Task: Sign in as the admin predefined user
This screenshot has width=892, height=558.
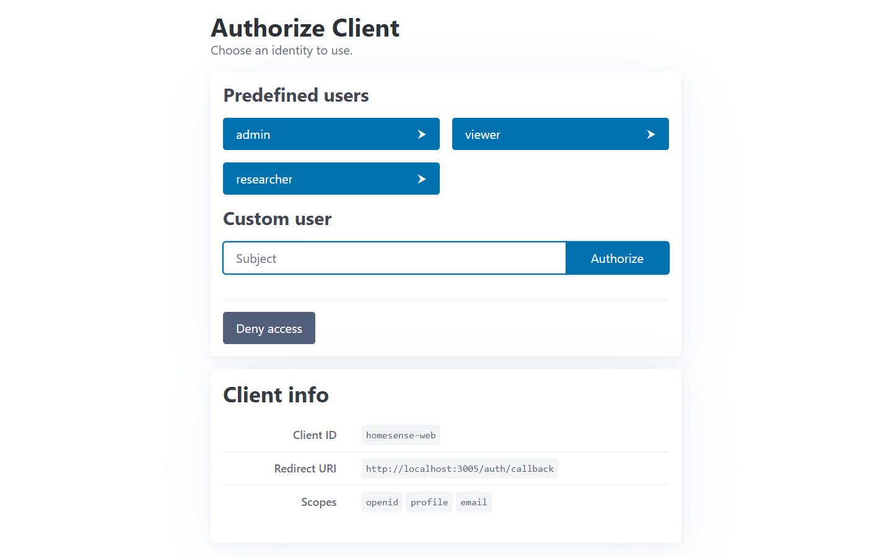Action: click(x=331, y=134)
